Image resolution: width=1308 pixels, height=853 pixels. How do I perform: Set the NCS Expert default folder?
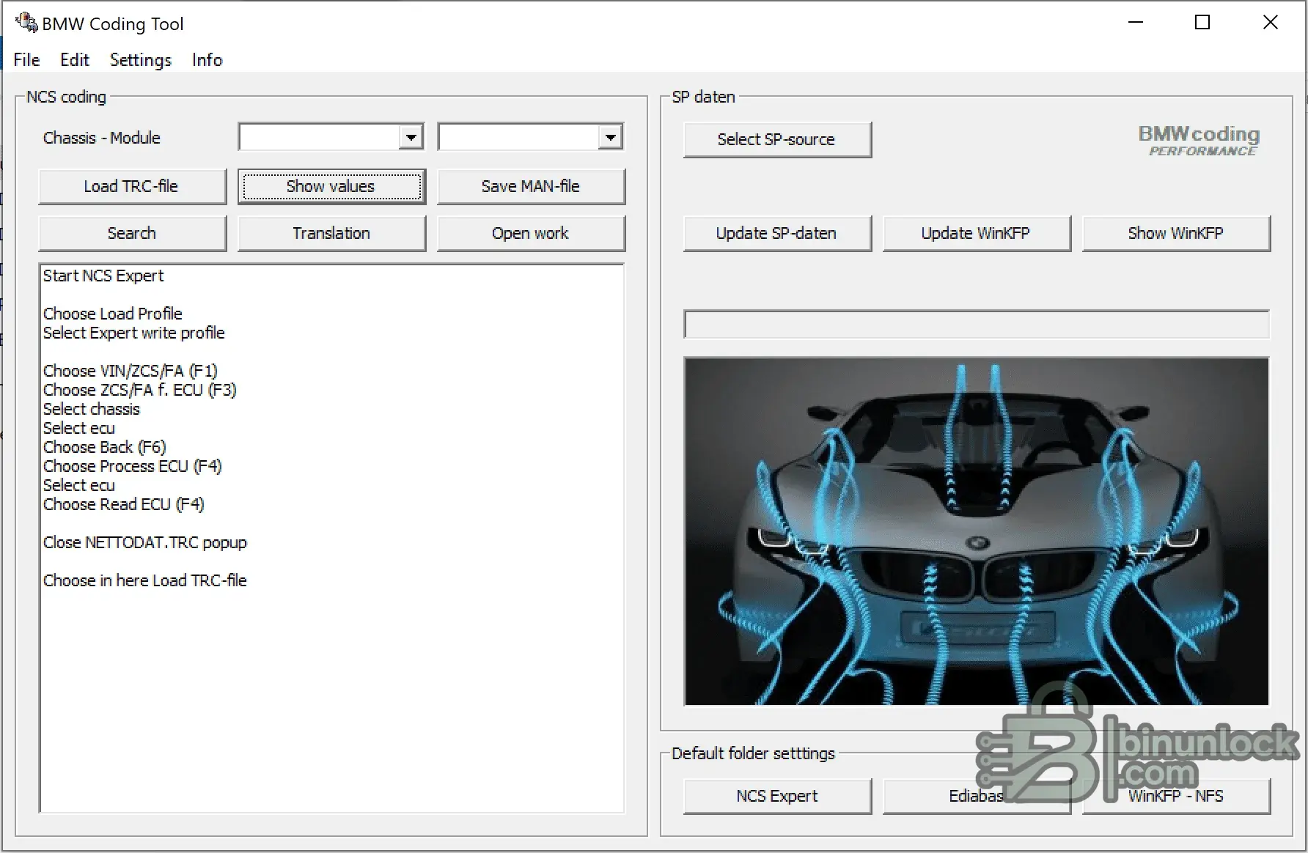pos(777,797)
